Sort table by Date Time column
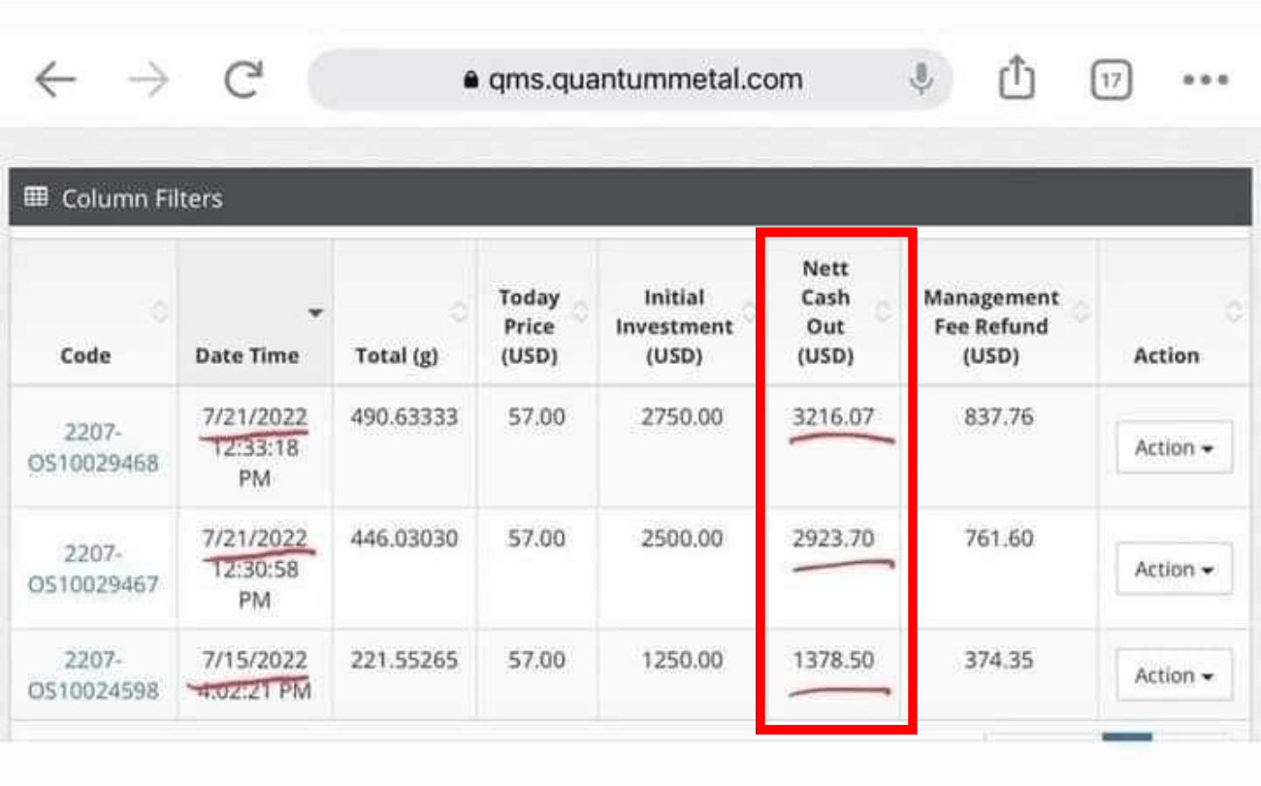This screenshot has width=1261, height=786. click(x=247, y=355)
